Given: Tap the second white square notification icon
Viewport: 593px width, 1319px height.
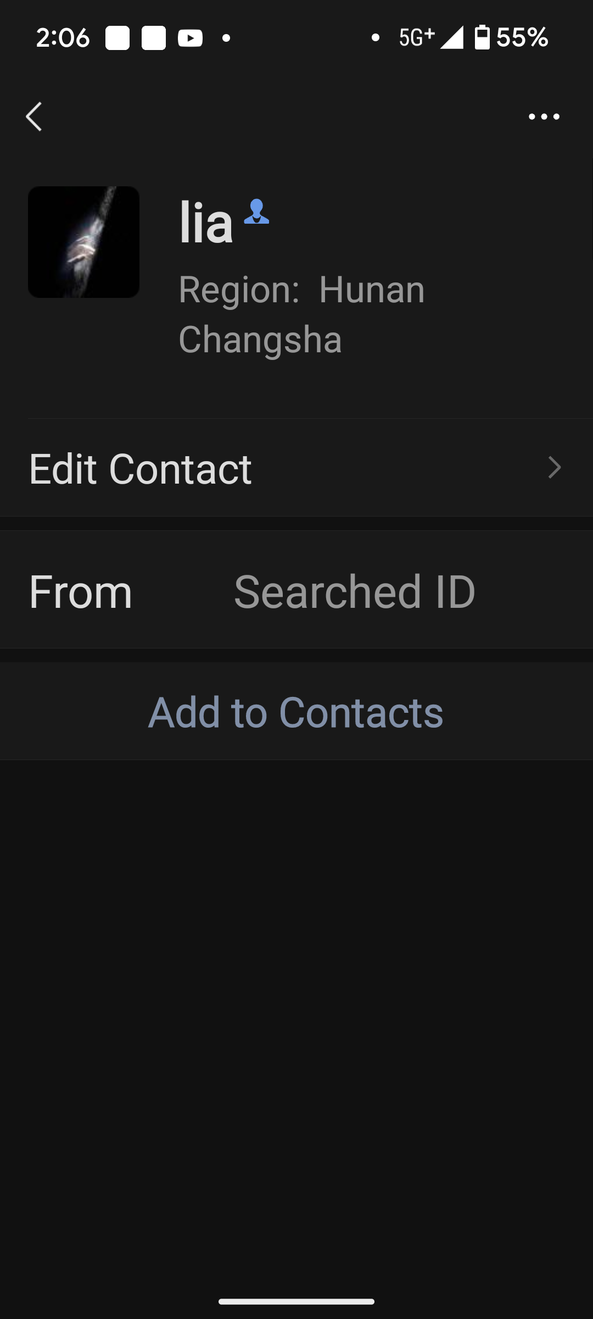Looking at the screenshot, I should tap(154, 38).
